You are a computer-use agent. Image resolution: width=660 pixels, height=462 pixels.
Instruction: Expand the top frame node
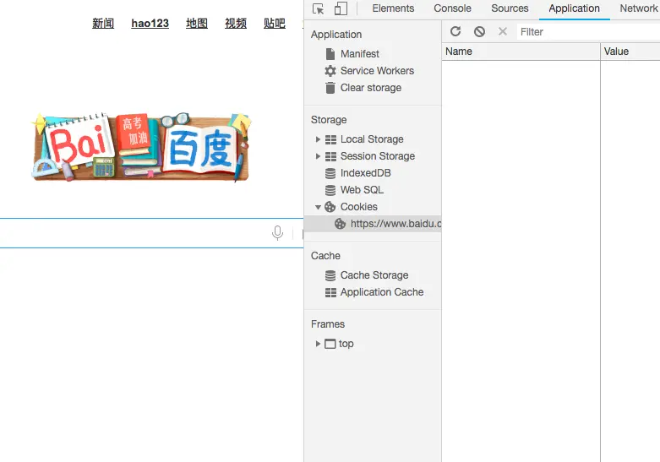[x=319, y=344]
